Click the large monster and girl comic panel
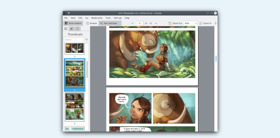Image resolution: width=280 pixels, height=138 pixels. tap(152, 54)
